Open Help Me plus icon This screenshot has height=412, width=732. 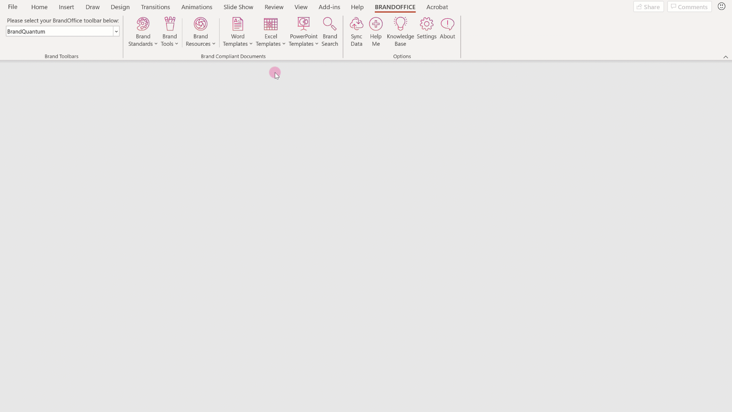coord(376,24)
